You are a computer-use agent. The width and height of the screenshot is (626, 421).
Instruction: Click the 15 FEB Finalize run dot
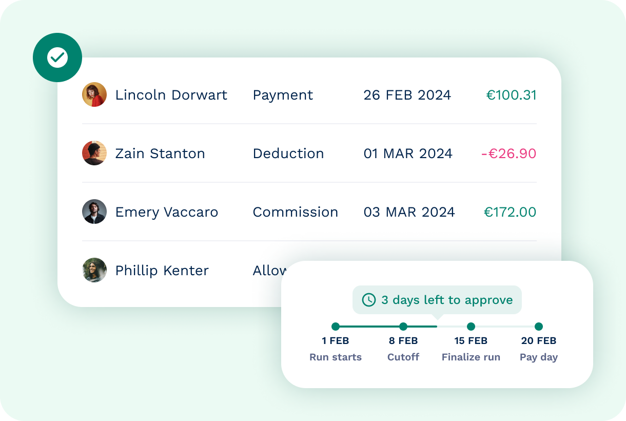point(471,327)
